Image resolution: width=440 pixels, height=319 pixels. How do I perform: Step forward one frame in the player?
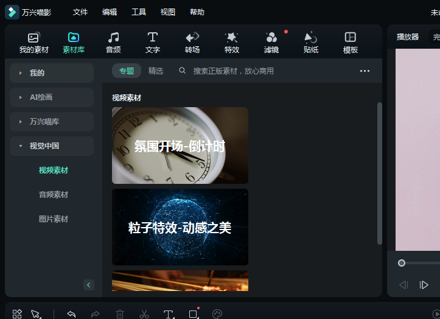424,285
